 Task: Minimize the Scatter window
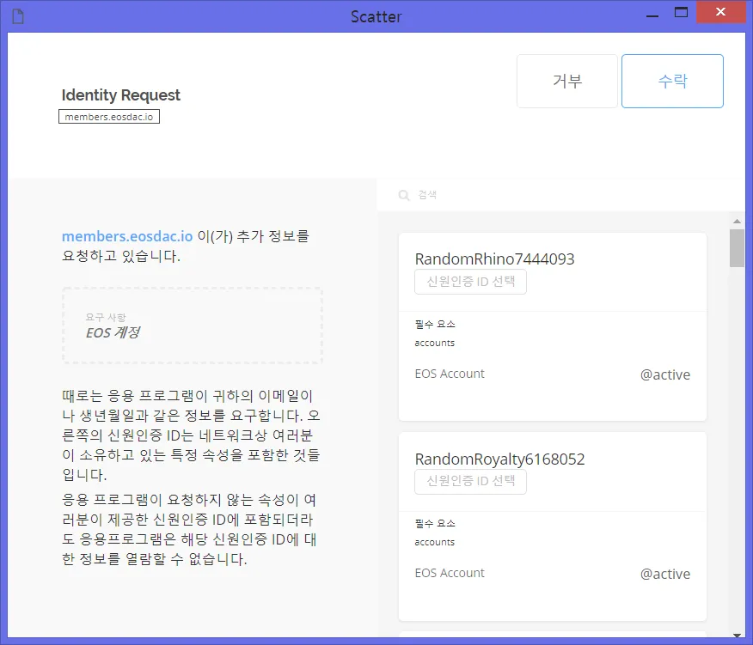652,15
